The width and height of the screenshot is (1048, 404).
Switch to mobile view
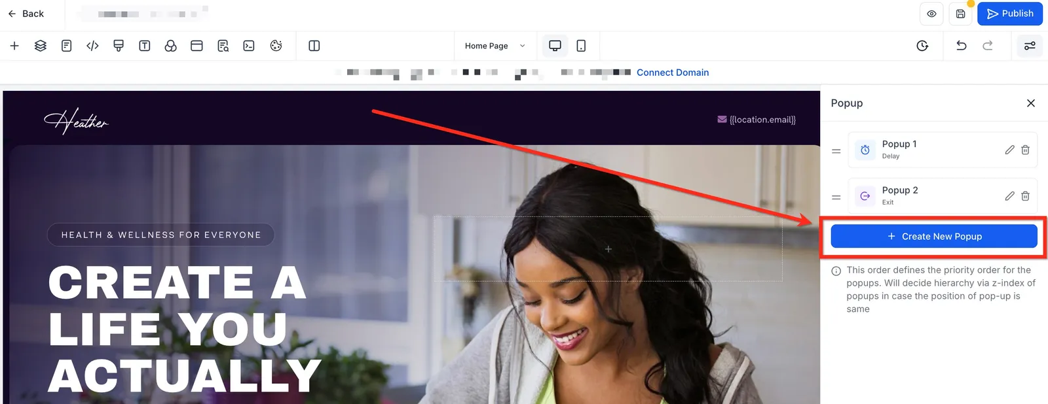pyautogui.click(x=581, y=46)
